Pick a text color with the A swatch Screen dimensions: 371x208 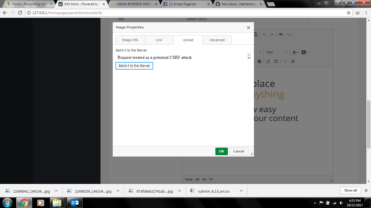[x=294, y=52]
